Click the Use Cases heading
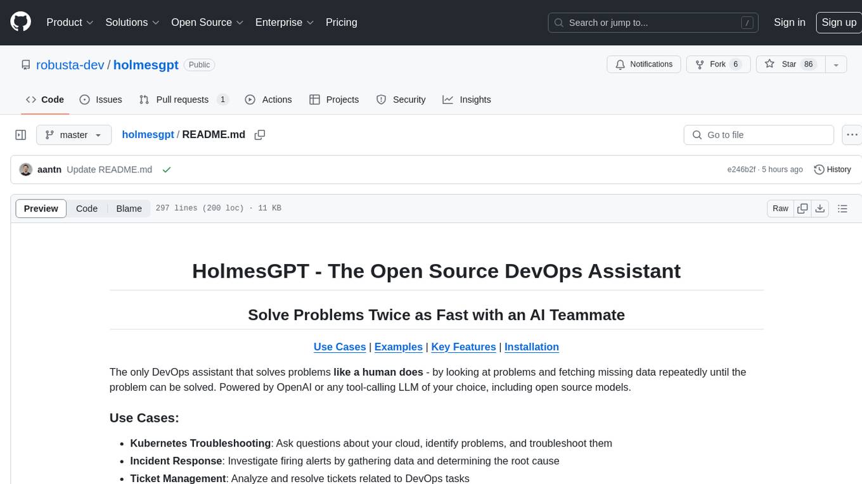862x484 pixels. click(x=145, y=418)
